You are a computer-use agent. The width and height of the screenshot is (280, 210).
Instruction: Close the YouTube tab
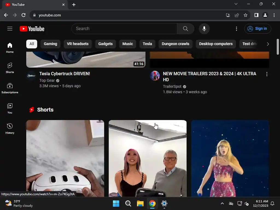pyautogui.click(x=63, y=5)
